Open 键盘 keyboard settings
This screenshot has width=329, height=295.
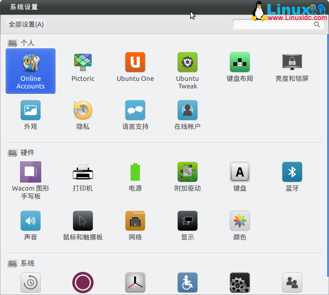(x=240, y=177)
